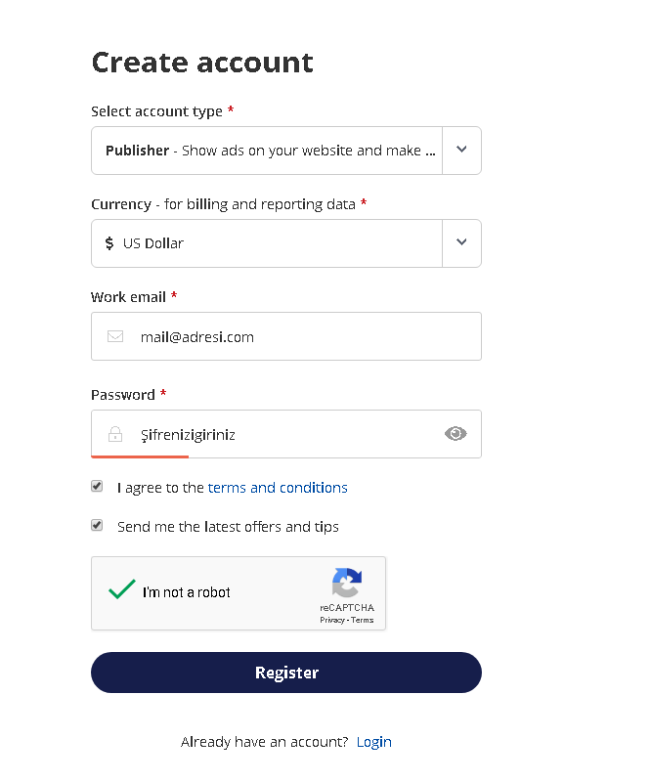Open the reCAPTCHA Terms link
Screen dimensions: 651x782
click(x=363, y=620)
